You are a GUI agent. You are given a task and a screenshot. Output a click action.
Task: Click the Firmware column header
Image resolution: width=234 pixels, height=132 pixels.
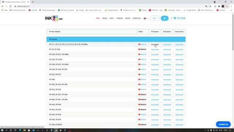[x=155, y=32]
